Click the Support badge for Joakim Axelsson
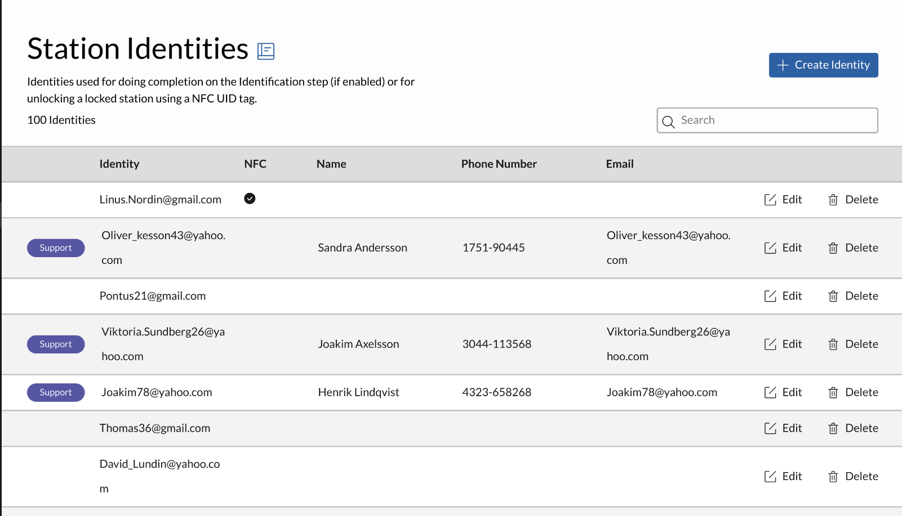 [56, 344]
